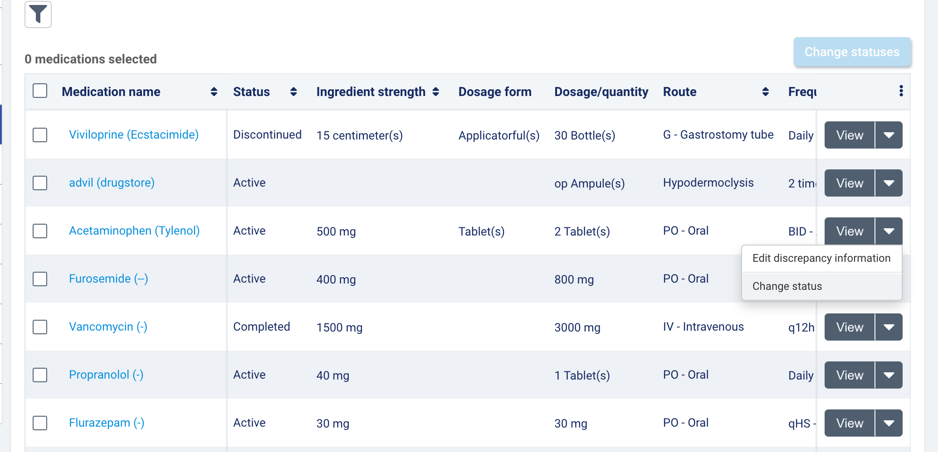Tick the select-all medications header checkbox
This screenshot has height=452, width=938.
point(40,91)
